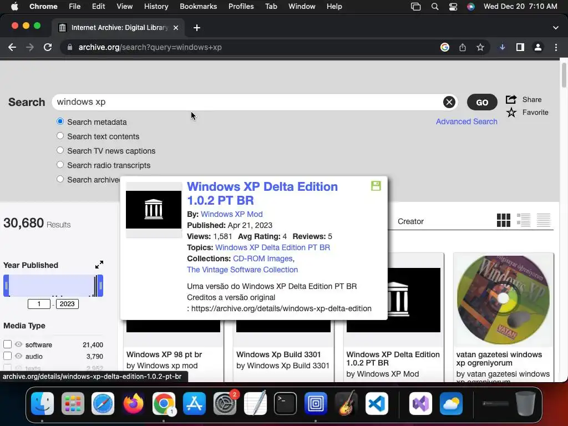Click right handle of year range slider

coord(100,286)
